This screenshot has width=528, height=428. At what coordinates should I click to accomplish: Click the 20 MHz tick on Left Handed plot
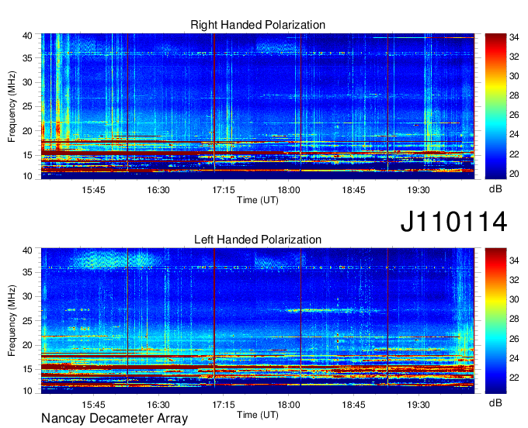pyautogui.click(x=27, y=346)
